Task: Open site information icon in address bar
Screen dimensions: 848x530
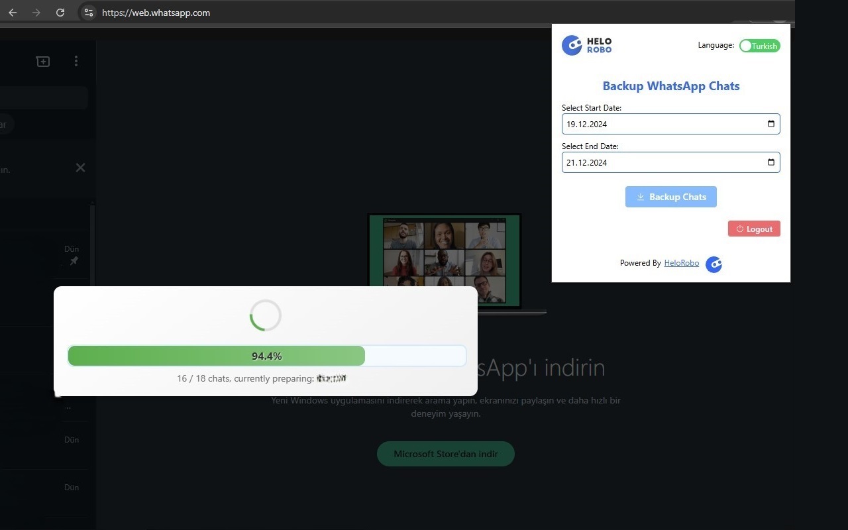Action: click(x=88, y=13)
